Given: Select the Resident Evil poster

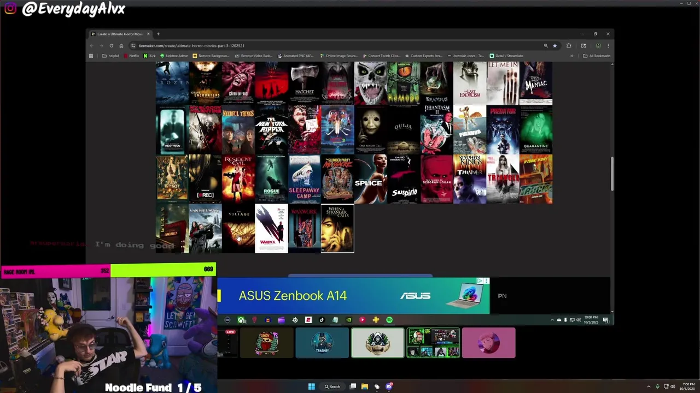Looking at the screenshot, I should pos(238,179).
